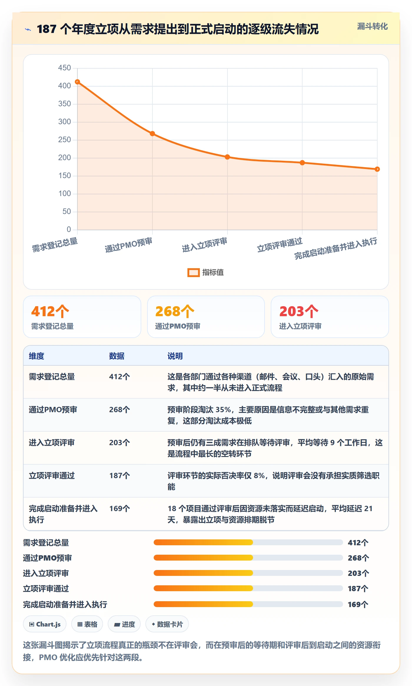The width and height of the screenshot is (412, 686).
Task: Click the 169个 cell in the table
Action: coord(119,508)
